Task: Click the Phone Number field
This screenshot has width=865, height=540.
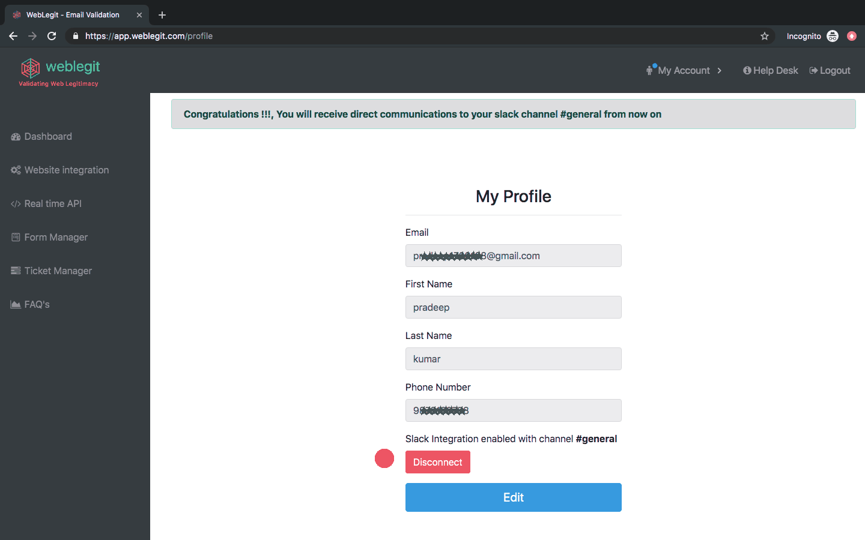Action: pos(514,410)
